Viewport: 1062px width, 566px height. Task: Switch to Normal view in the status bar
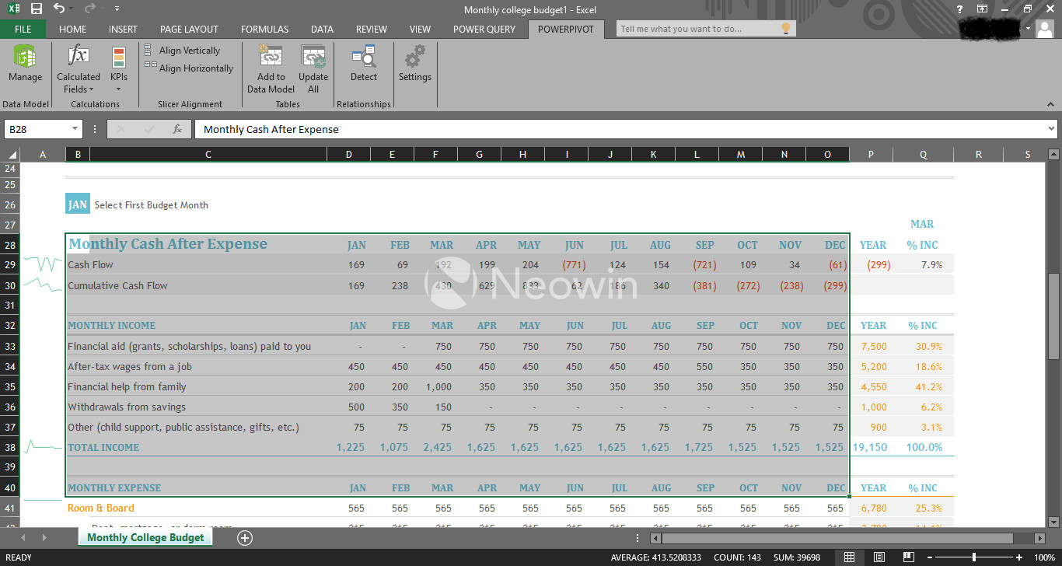(x=849, y=557)
